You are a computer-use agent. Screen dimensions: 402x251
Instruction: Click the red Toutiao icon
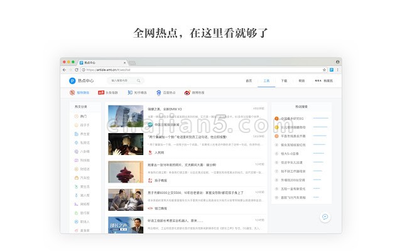coord(101,93)
